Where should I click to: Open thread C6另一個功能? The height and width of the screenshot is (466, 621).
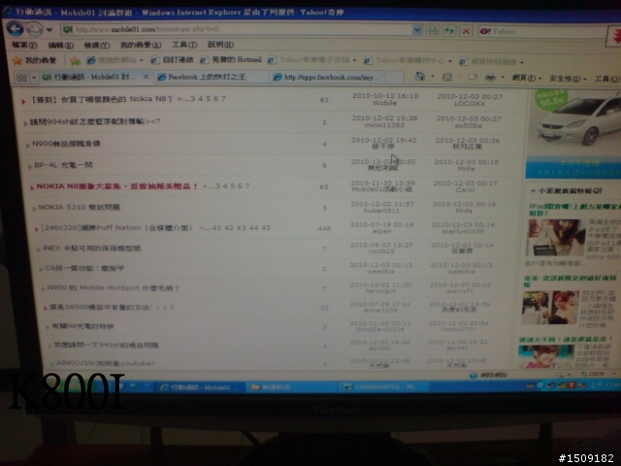(x=84, y=268)
